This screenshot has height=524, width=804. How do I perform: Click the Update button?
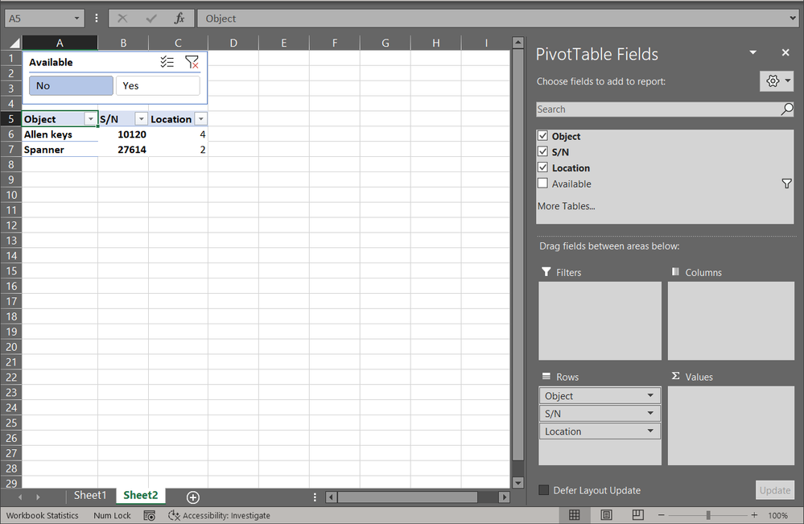(775, 490)
